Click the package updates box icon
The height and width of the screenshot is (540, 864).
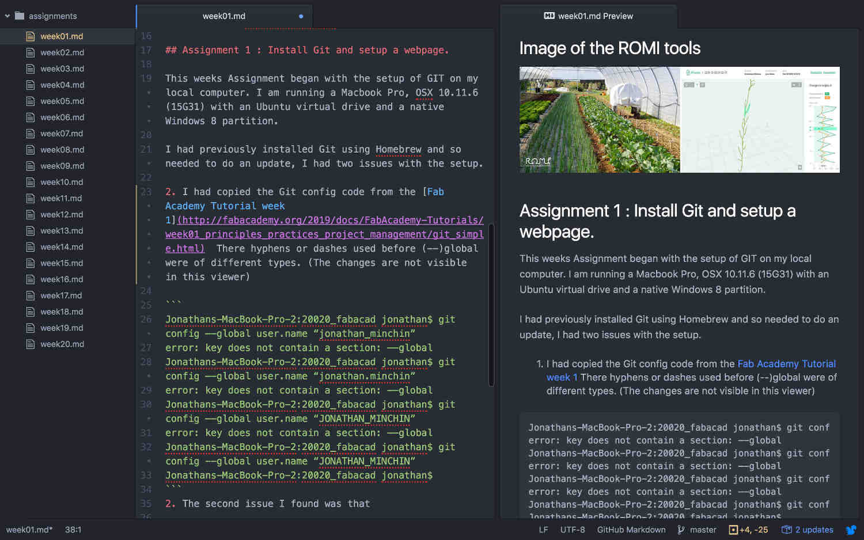(786, 530)
